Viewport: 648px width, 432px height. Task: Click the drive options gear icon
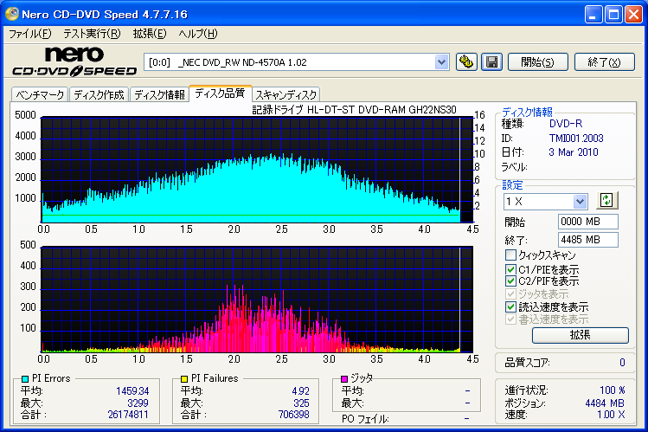click(x=466, y=62)
